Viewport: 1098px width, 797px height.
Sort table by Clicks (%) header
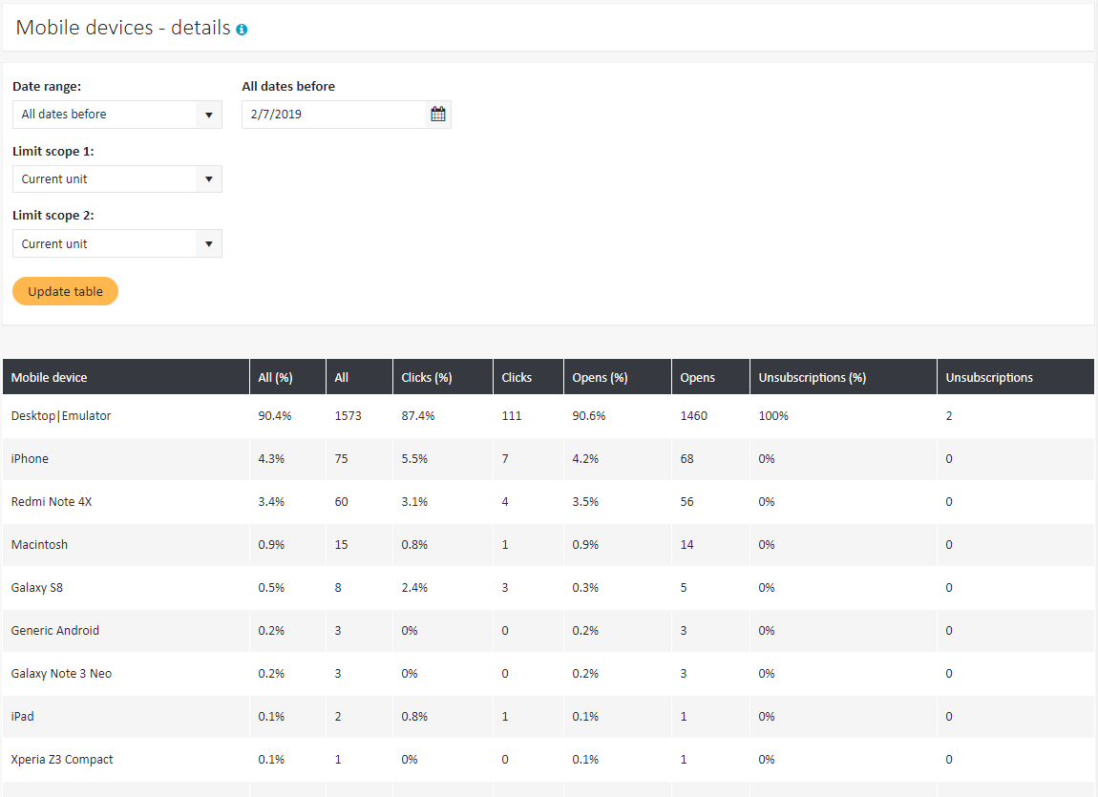[x=427, y=378]
